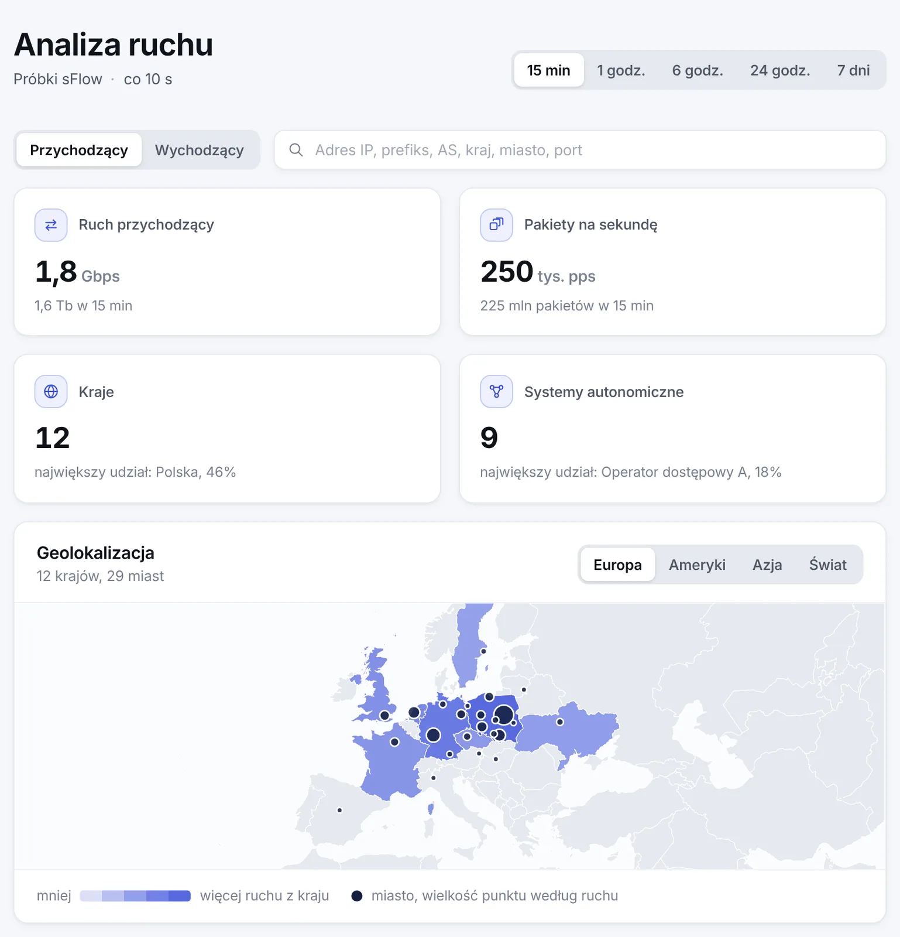
Task: Select the city dot in the United Kingdom
Action: (x=384, y=716)
